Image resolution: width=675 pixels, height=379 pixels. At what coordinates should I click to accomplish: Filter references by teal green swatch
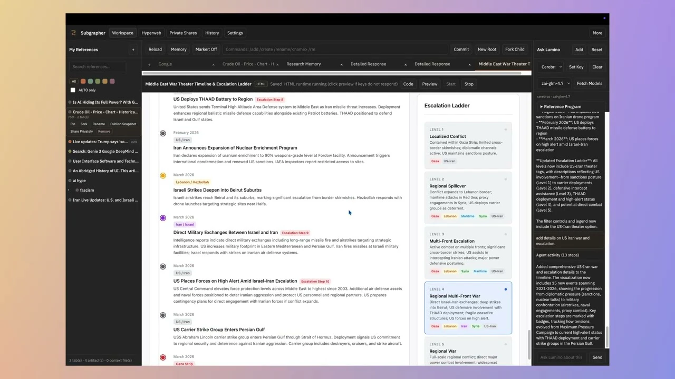click(x=90, y=81)
